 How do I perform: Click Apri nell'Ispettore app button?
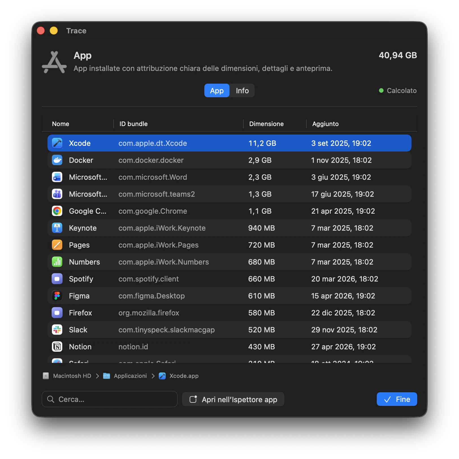click(x=233, y=399)
